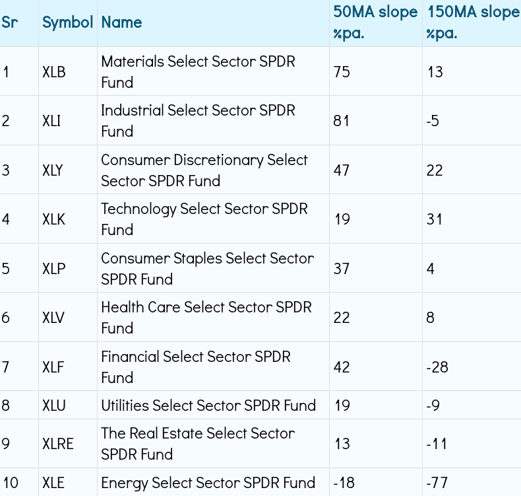Click Energy Select Sector SPDR Fund name
The image size is (521, 496).
pos(208,483)
